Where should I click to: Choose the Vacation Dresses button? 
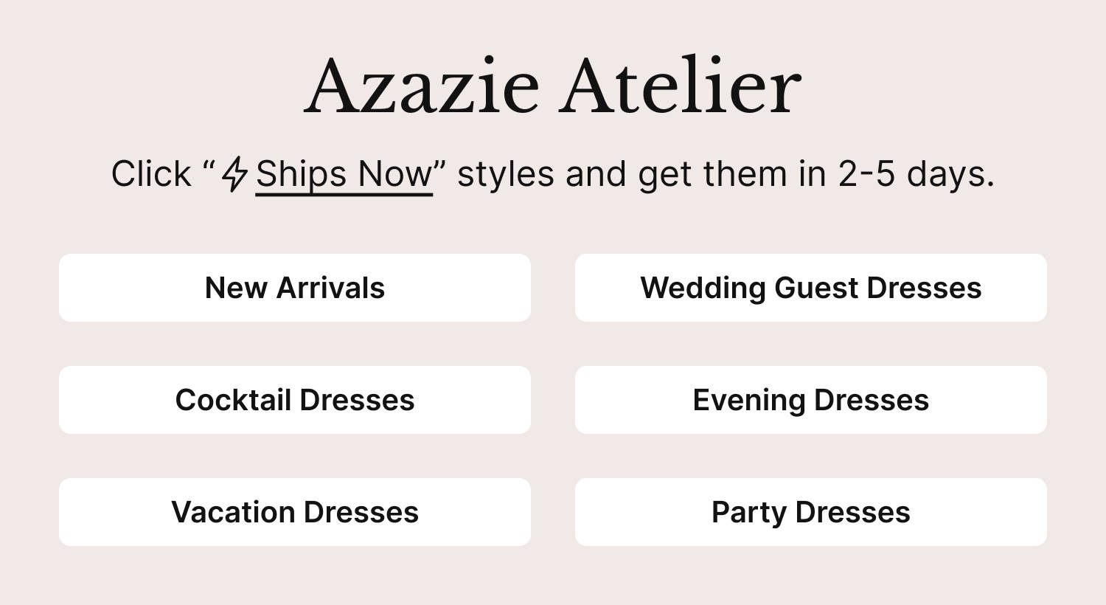pyautogui.click(x=295, y=512)
